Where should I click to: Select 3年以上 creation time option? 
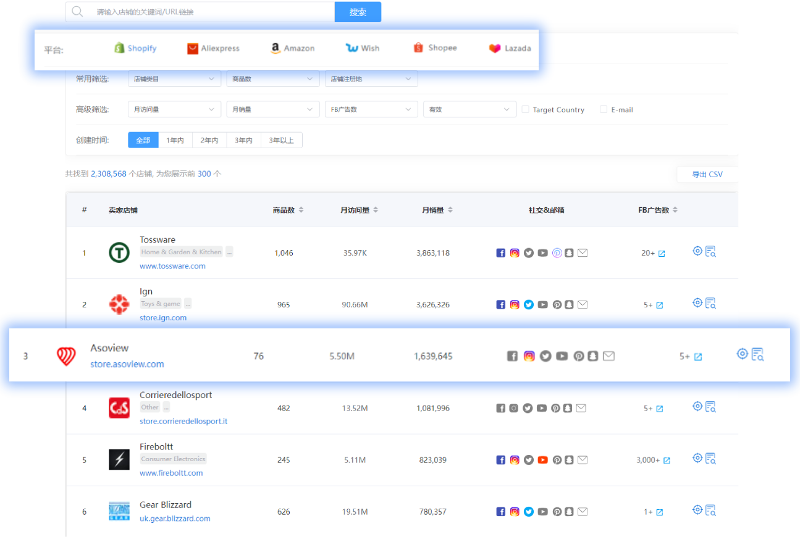282,140
